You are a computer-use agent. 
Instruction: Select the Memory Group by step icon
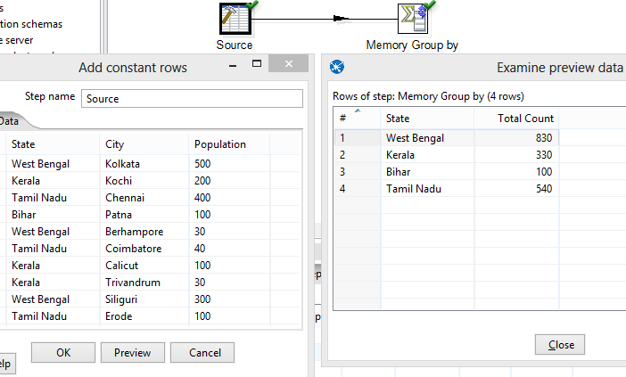(412, 19)
